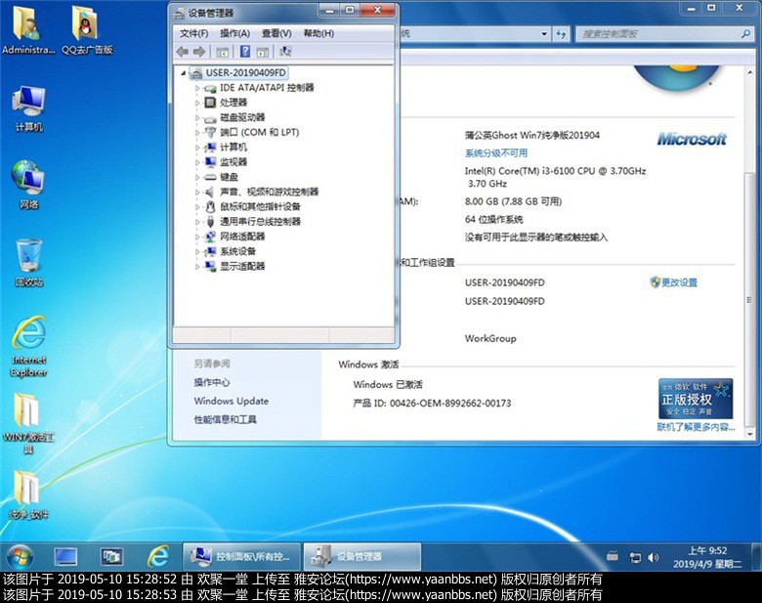Select the 系统设备 system device icon

click(210, 251)
